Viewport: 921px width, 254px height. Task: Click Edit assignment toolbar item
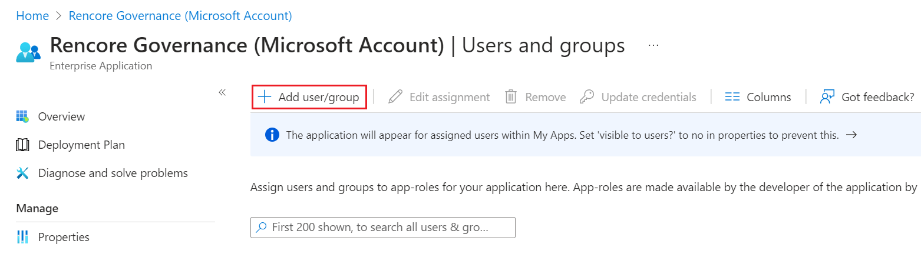coord(439,97)
